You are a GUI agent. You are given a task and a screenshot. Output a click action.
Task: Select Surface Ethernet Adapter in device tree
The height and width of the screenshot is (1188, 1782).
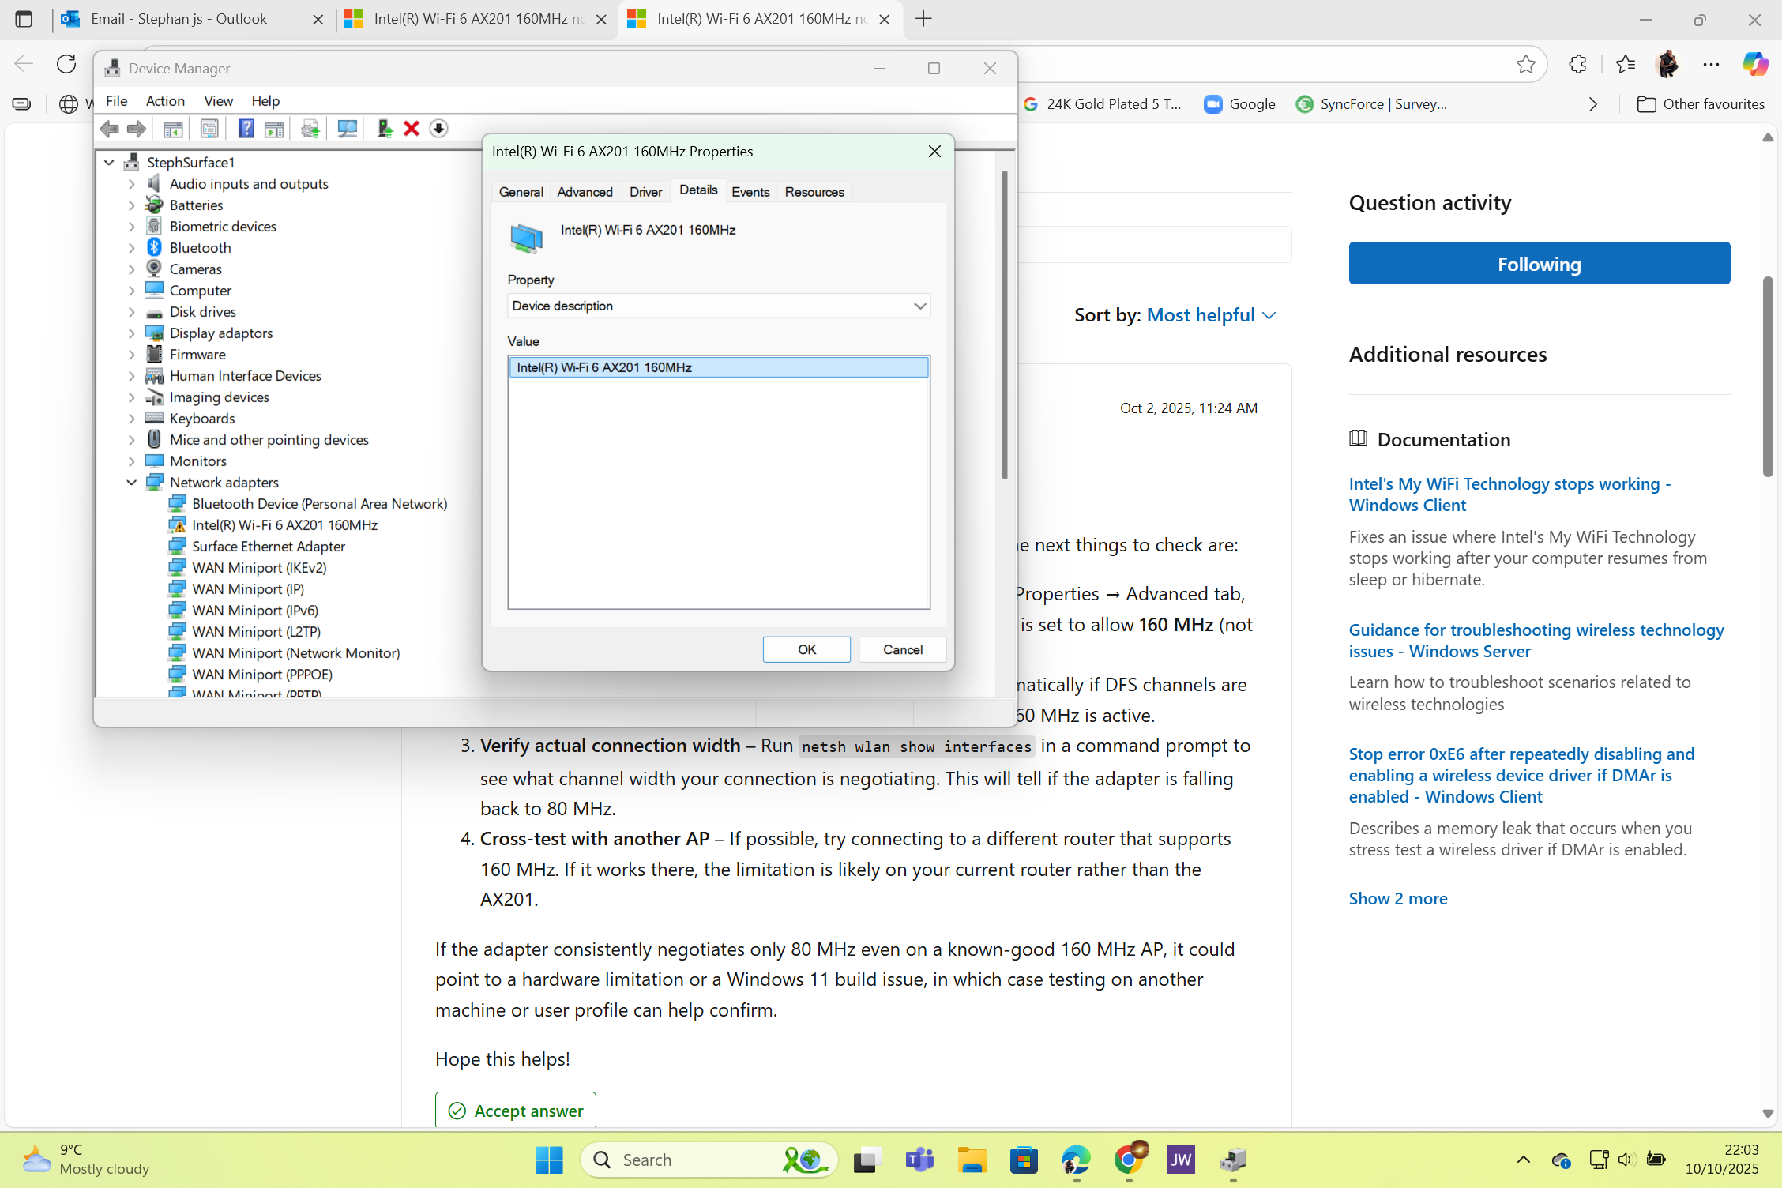269,547
